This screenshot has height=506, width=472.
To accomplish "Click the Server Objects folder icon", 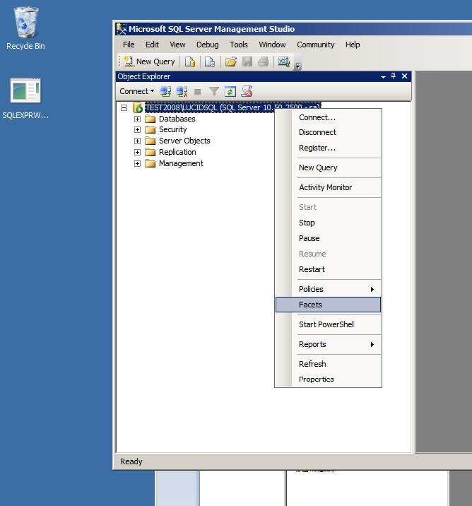I will tap(150, 141).
